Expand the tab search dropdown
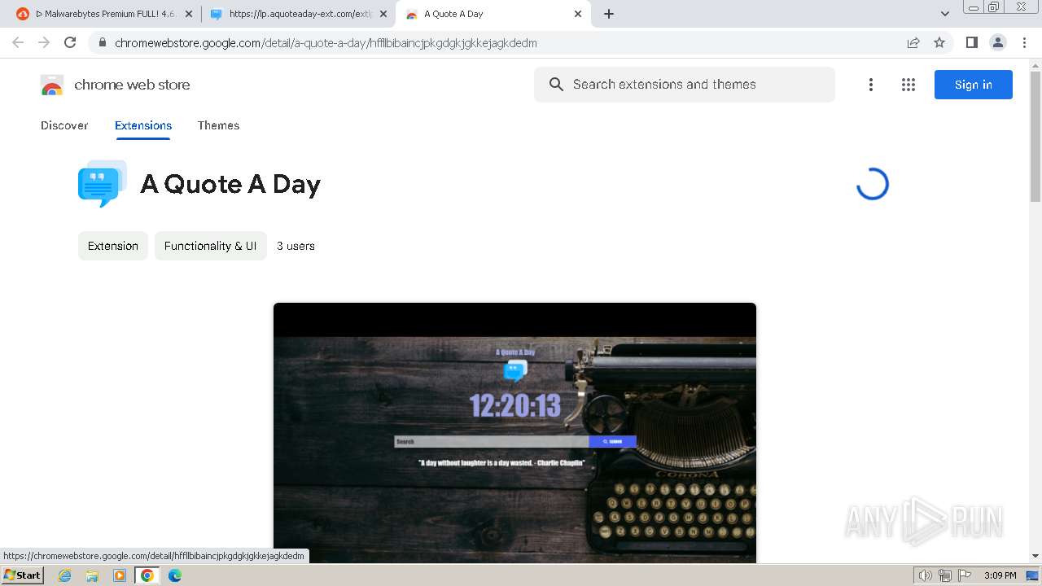The image size is (1042, 586). (945, 14)
